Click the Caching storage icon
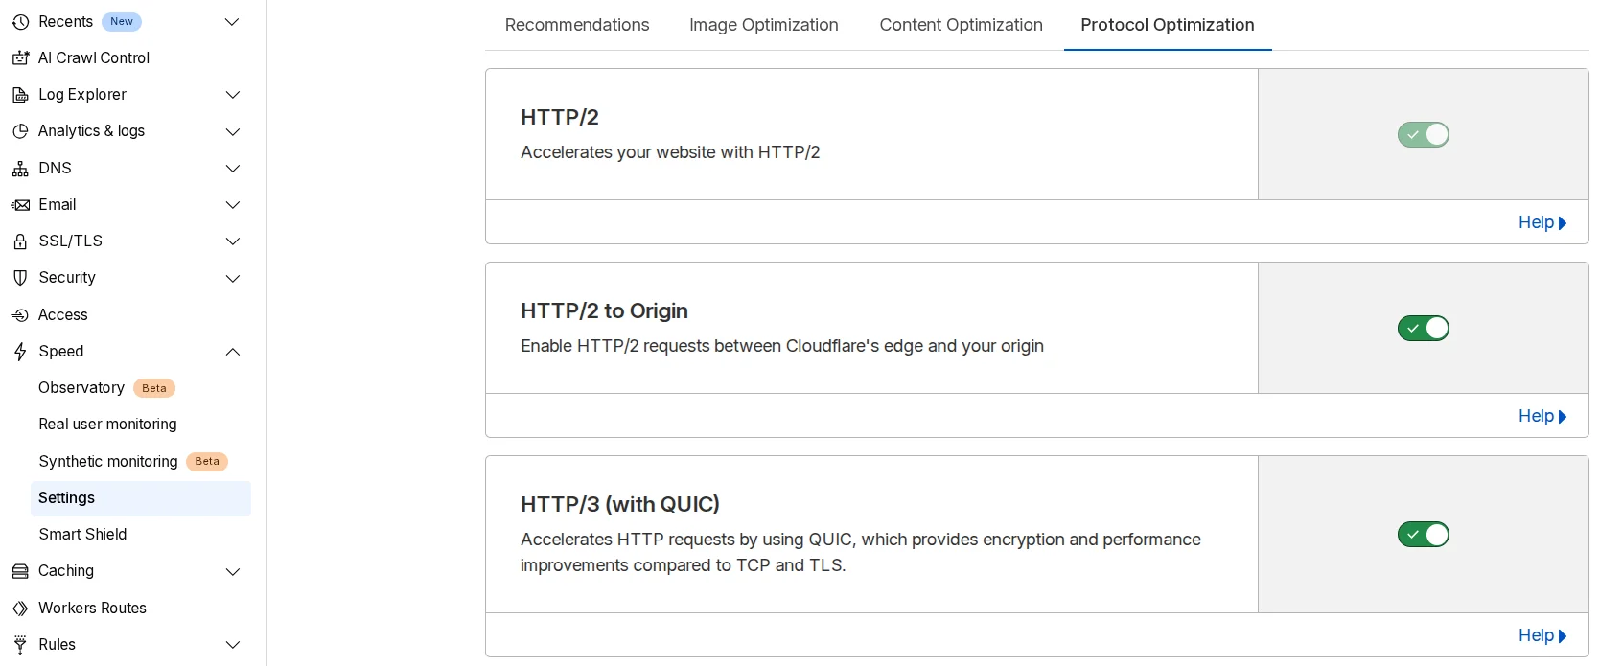The image size is (1600, 666). [x=20, y=571]
